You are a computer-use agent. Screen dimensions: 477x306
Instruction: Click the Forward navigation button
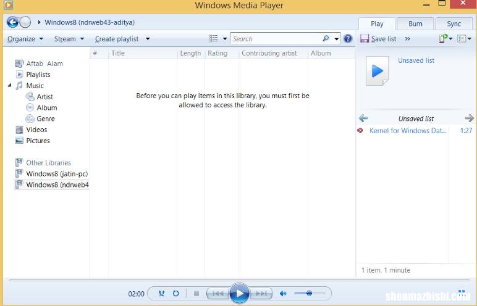tap(25, 22)
